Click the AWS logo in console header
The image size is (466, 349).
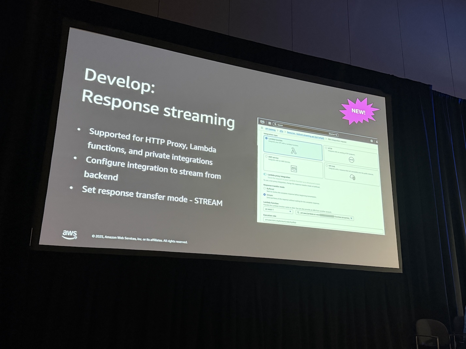click(x=262, y=122)
